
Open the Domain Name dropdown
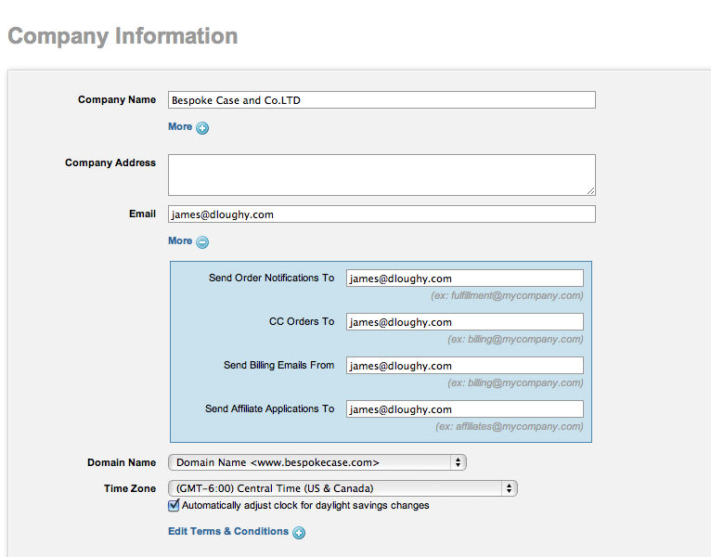pos(317,462)
